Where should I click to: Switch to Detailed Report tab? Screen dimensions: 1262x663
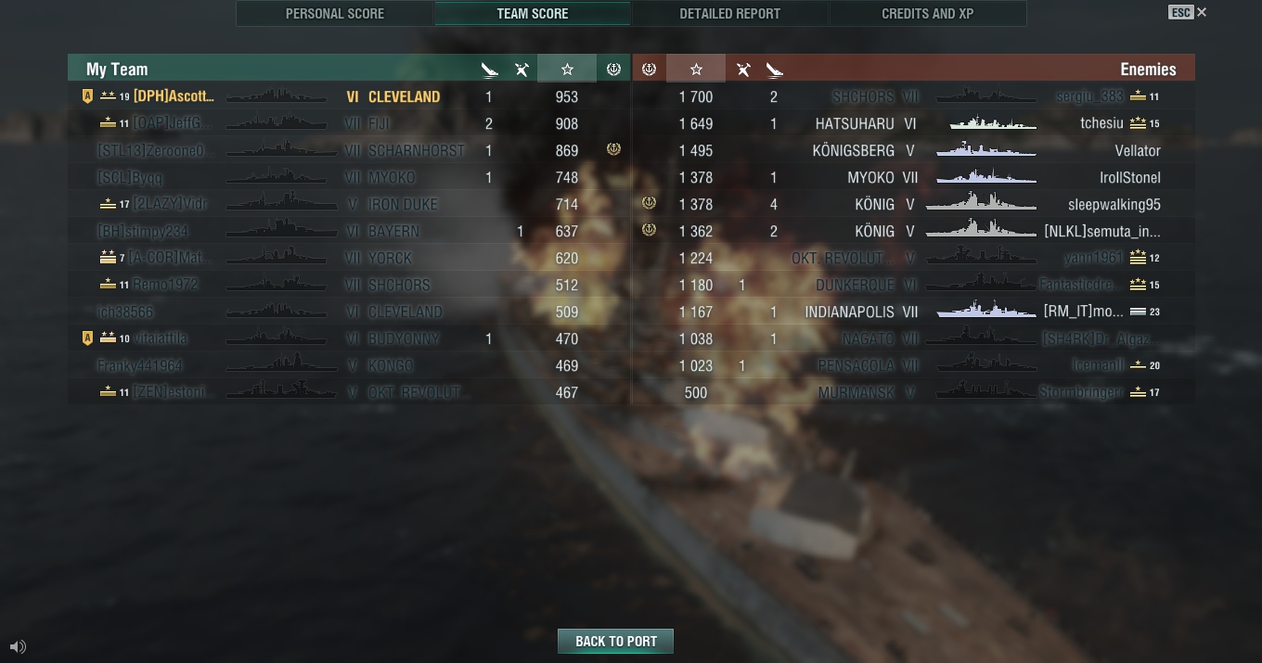tap(730, 14)
